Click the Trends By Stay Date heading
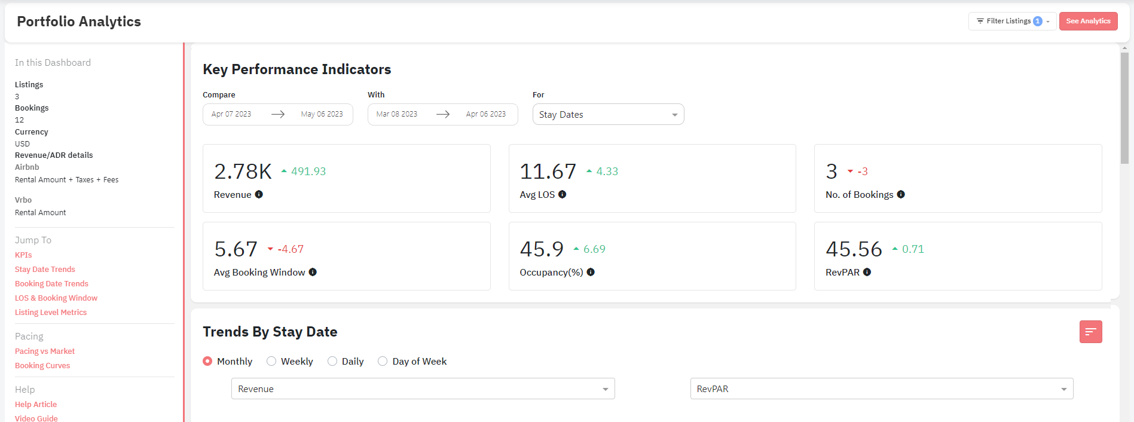1134x422 pixels. point(270,332)
